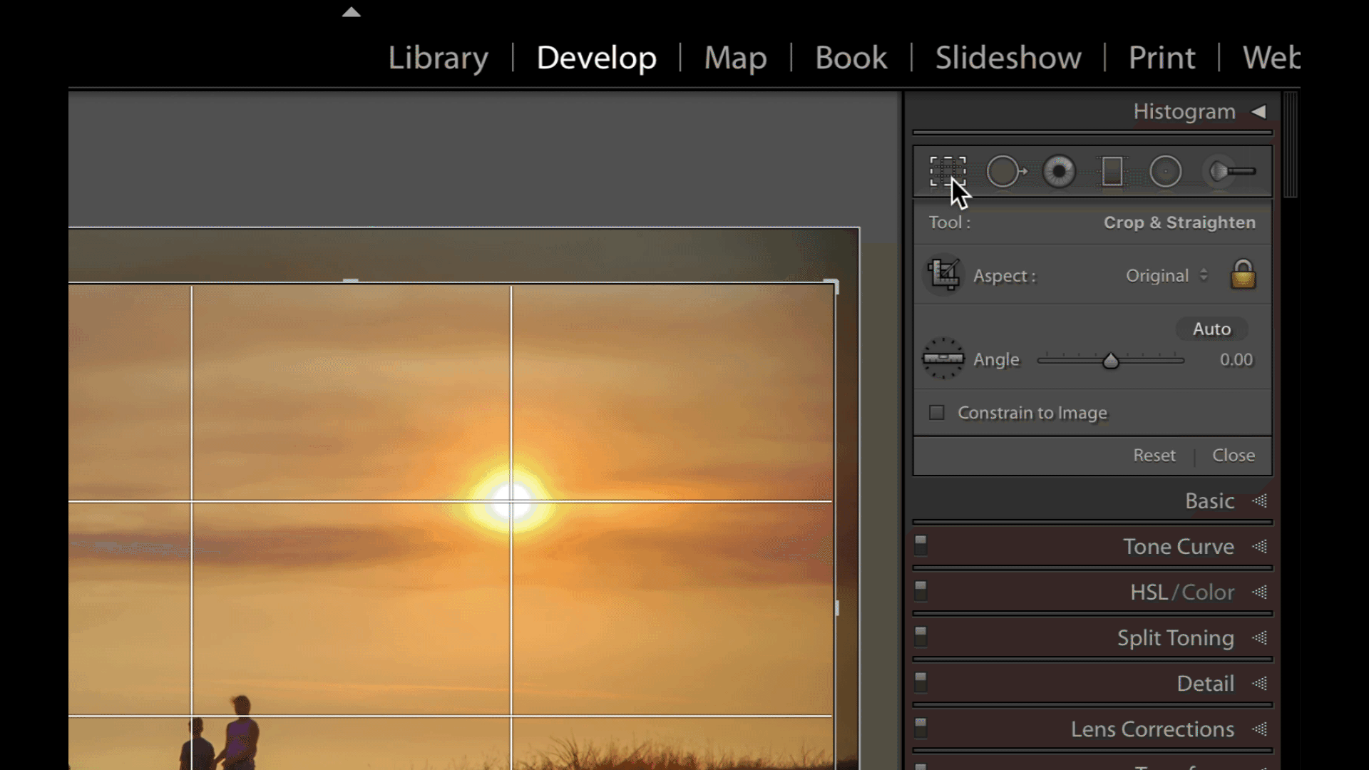This screenshot has width=1369, height=770.
Task: Switch to the Library module
Action: pos(438,58)
